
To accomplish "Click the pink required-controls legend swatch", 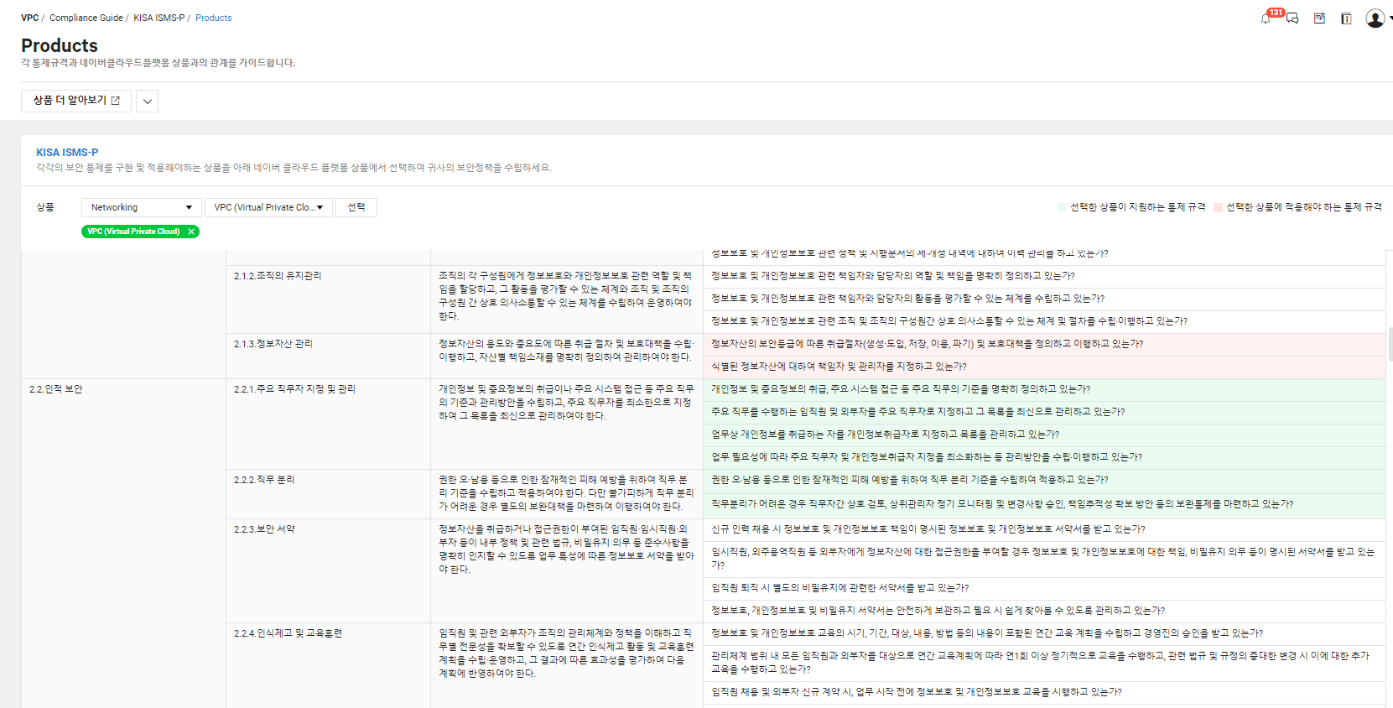I will (x=1218, y=207).
